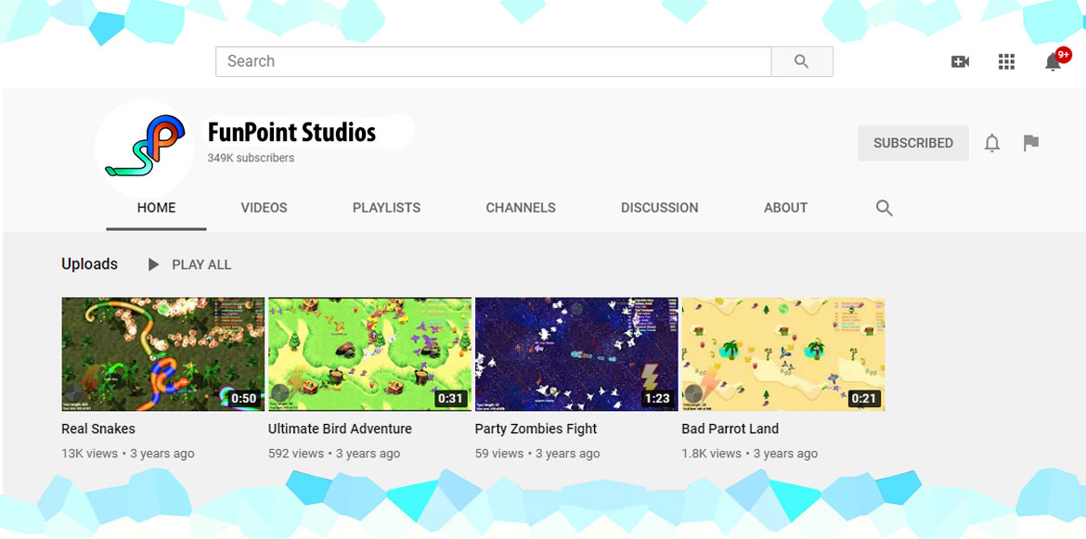Open the create video camera icon
Screen dimensions: 1086x539
pos(960,61)
